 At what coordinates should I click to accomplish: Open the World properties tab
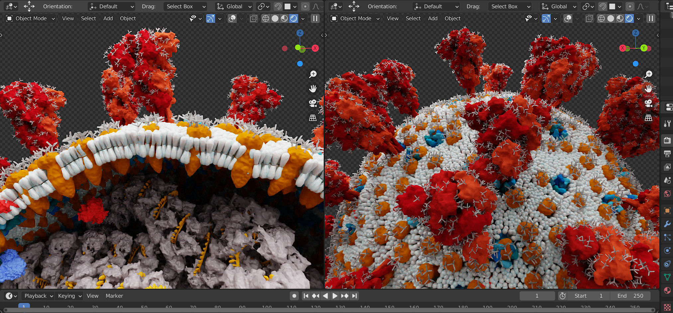tap(667, 194)
